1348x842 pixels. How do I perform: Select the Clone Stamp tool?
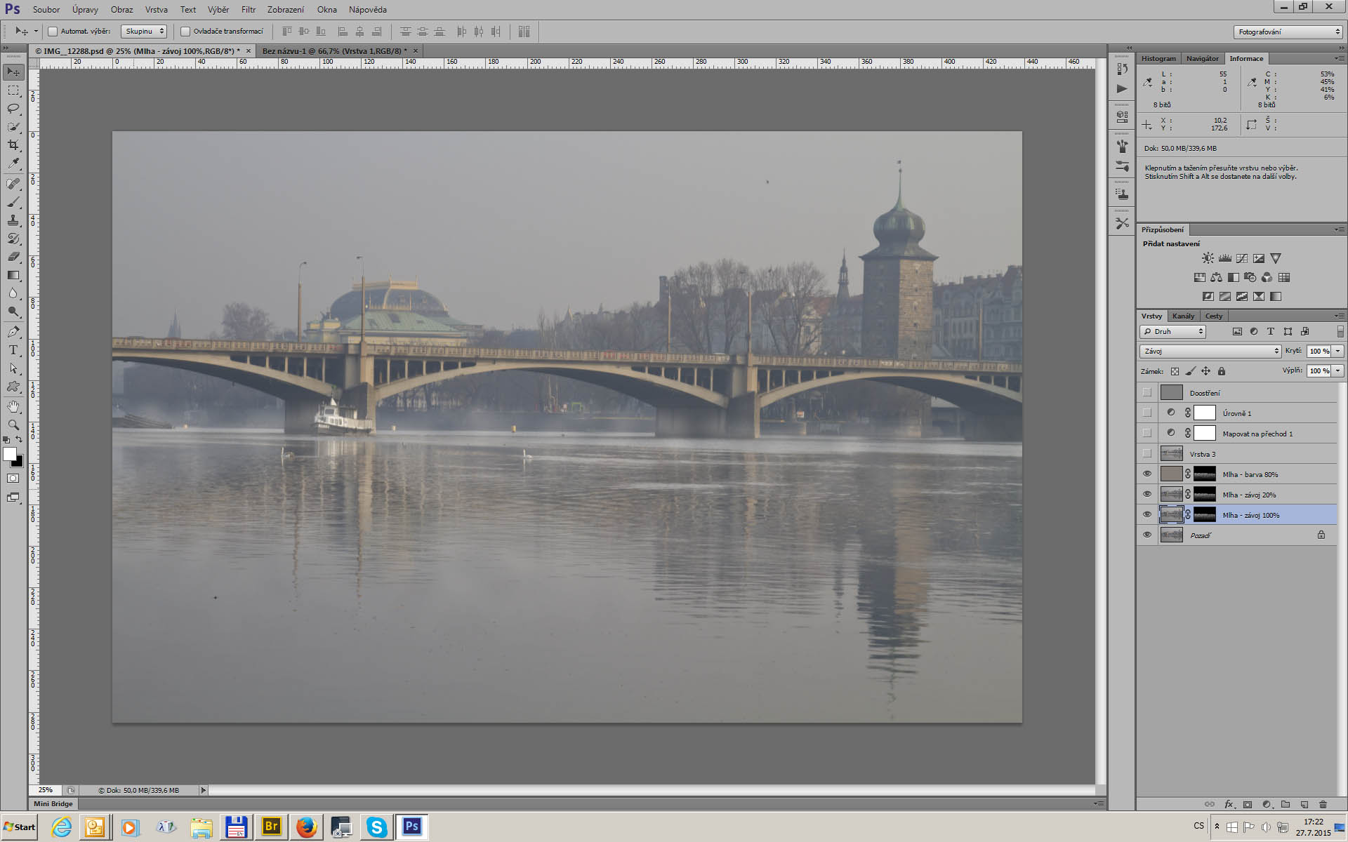pyautogui.click(x=13, y=220)
